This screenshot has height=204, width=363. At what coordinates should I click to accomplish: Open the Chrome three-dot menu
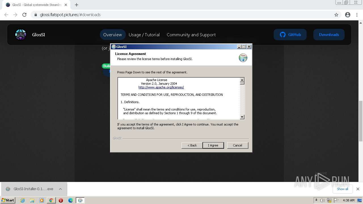(357, 15)
